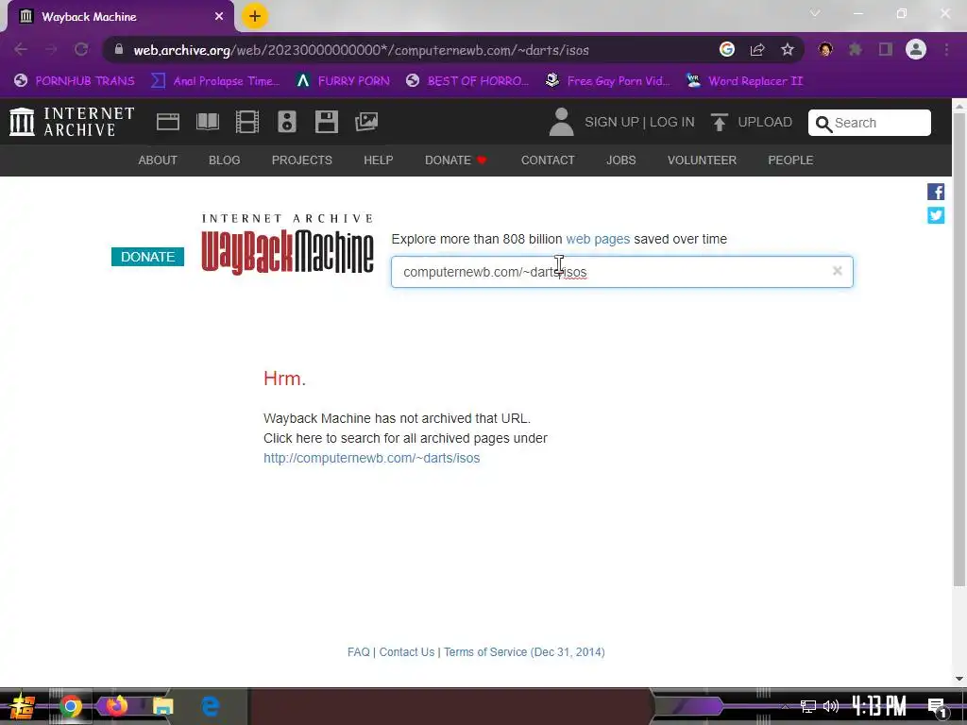
Task: Show hidden tray icons chevron
Action: tap(785, 707)
